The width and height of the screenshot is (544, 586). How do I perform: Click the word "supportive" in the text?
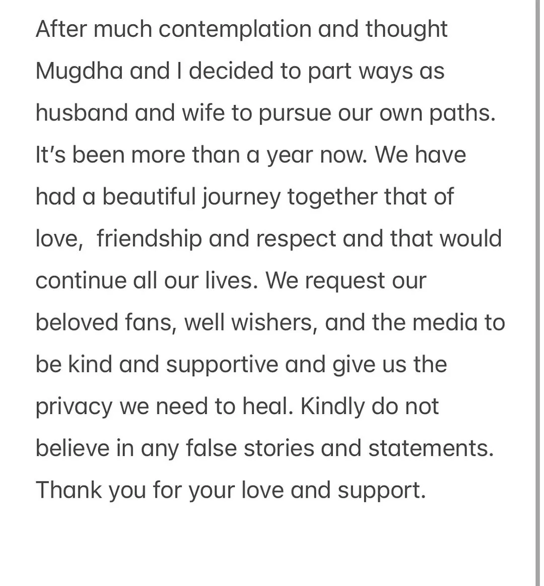click(x=222, y=364)
